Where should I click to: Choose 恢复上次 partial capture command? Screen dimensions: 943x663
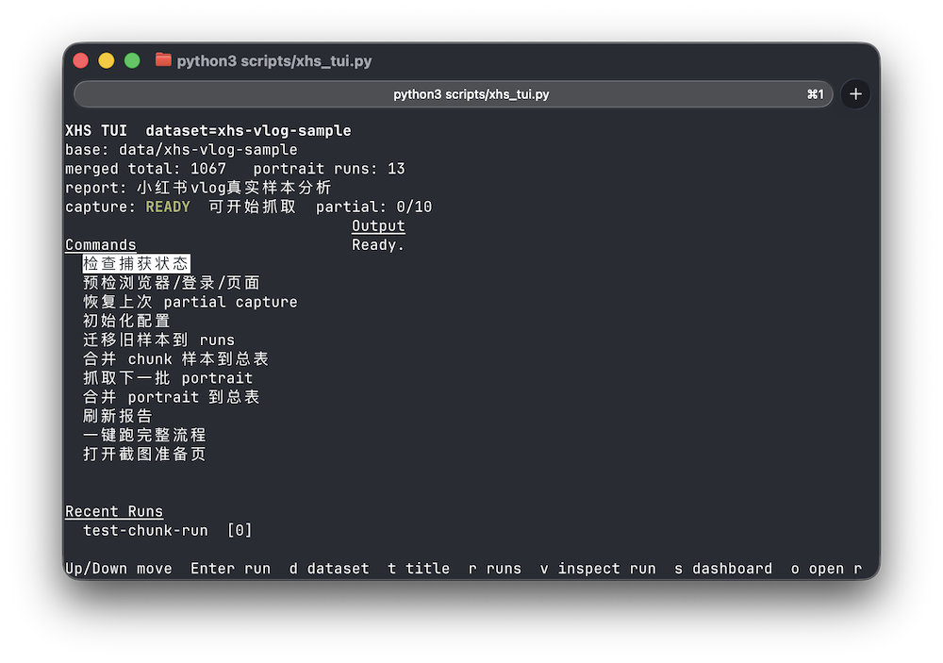click(190, 302)
